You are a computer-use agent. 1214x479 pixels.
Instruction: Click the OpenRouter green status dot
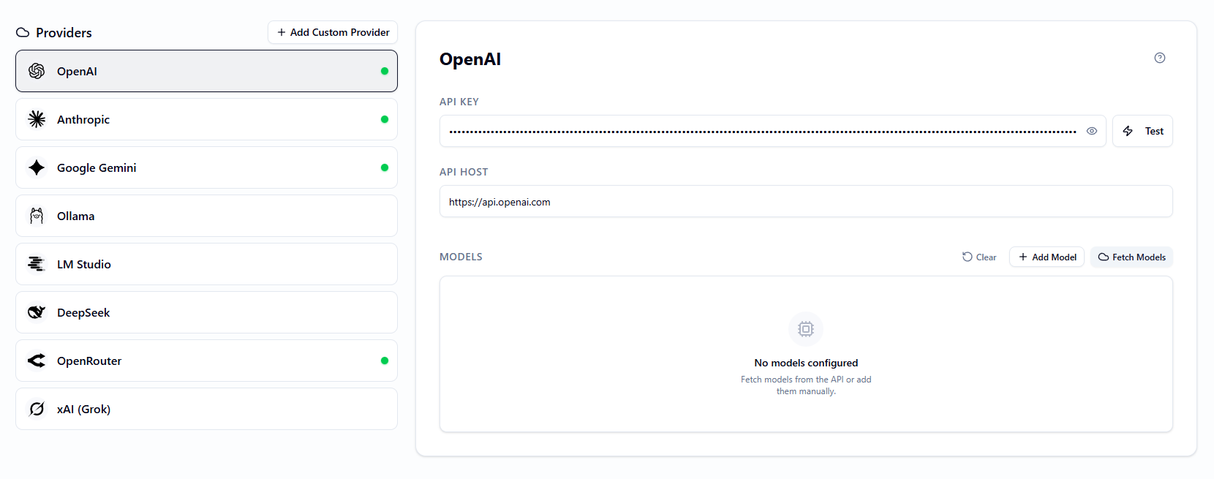tap(385, 361)
